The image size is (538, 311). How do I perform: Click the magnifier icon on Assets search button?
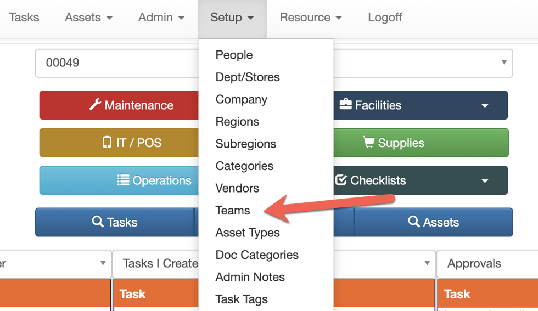tap(414, 222)
